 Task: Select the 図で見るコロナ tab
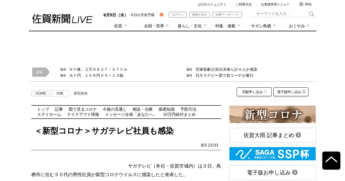83,109
